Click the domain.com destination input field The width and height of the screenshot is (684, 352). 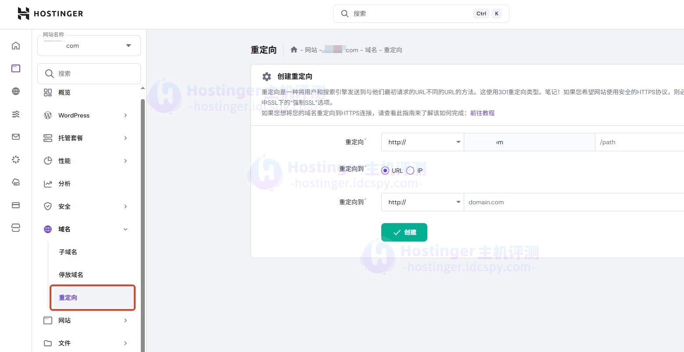[x=570, y=202]
